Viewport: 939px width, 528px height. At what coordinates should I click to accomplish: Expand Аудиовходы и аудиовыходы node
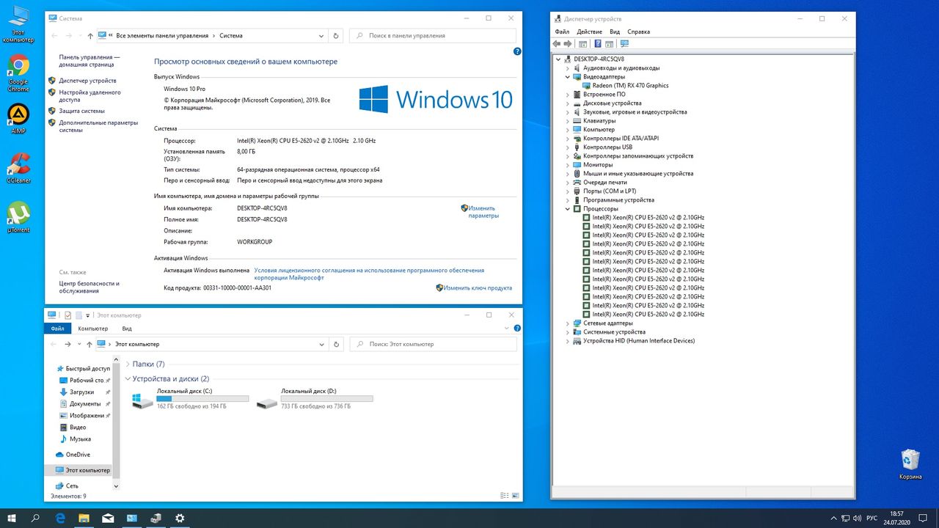coord(567,68)
